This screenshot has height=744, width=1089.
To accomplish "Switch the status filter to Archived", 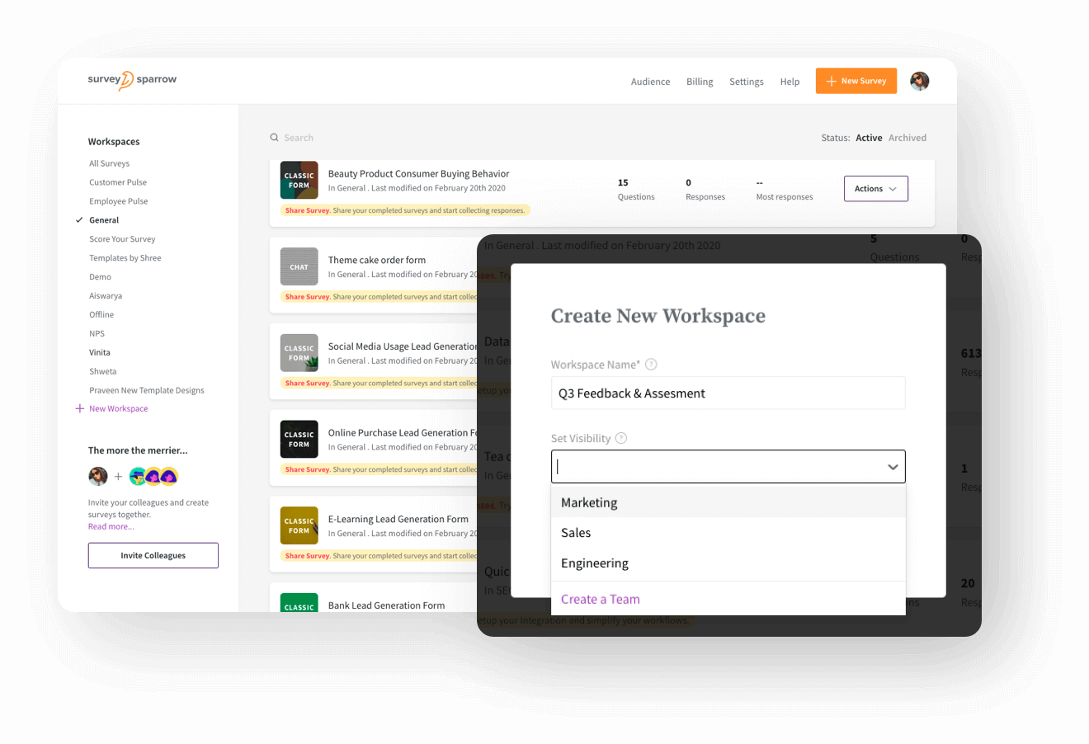I will [907, 138].
